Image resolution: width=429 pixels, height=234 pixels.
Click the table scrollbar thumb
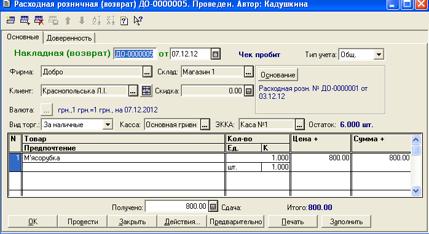[415, 150]
